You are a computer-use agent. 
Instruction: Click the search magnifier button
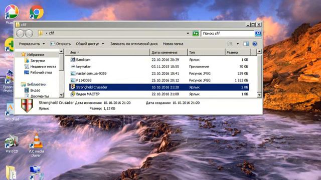pyautogui.click(x=258, y=33)
